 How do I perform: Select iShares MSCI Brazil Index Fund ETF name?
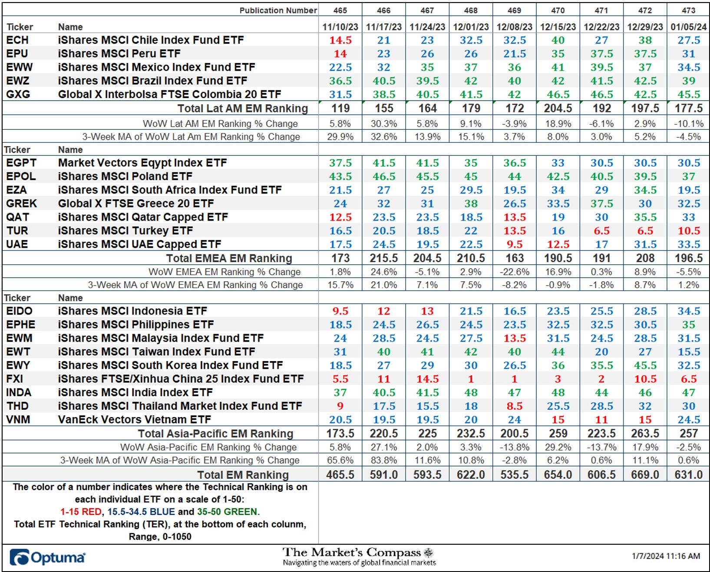point(153,81)
